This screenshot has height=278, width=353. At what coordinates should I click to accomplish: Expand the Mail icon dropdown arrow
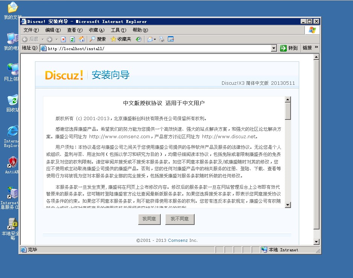tap(155, 40)
